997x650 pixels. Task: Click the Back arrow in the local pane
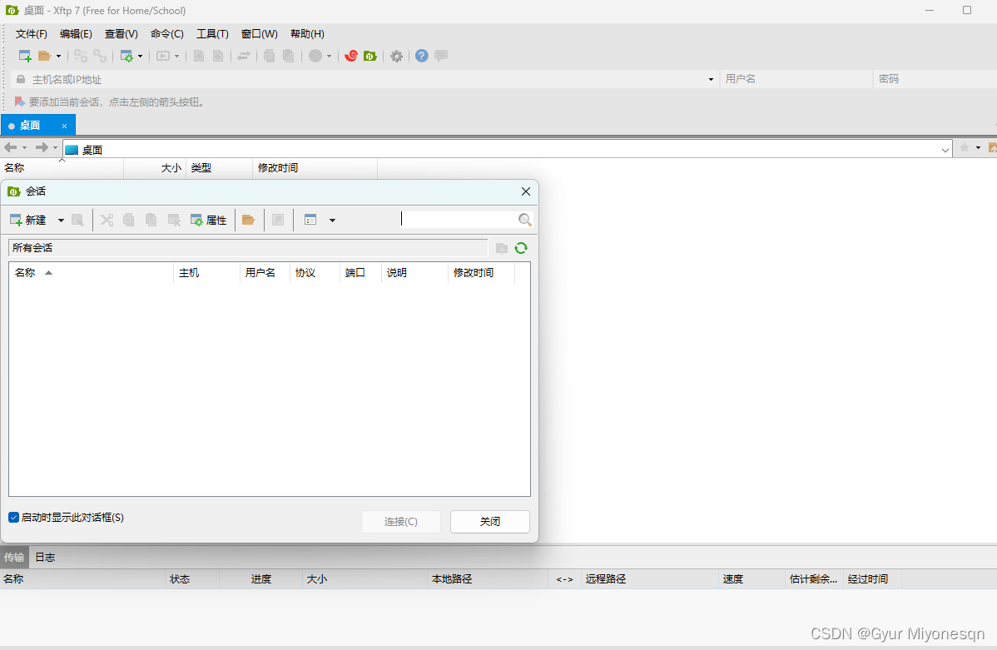pyautogui.click(x=10, y=147)
